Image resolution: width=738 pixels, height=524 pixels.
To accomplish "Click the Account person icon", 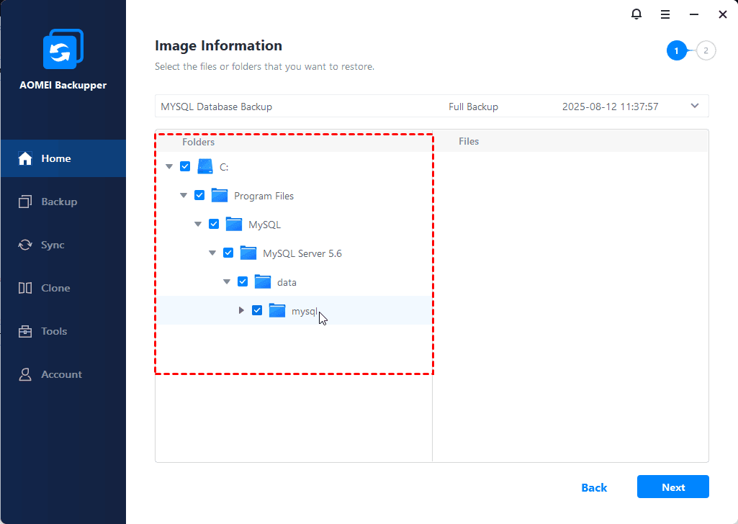I will point(25,374).
